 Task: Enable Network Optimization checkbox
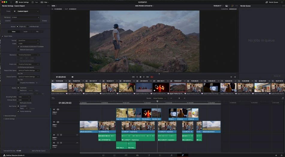tap(18, 50)
